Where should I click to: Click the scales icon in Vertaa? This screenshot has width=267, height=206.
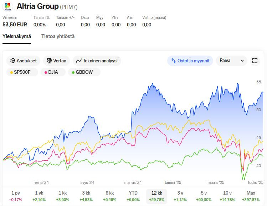click(49, 61)
